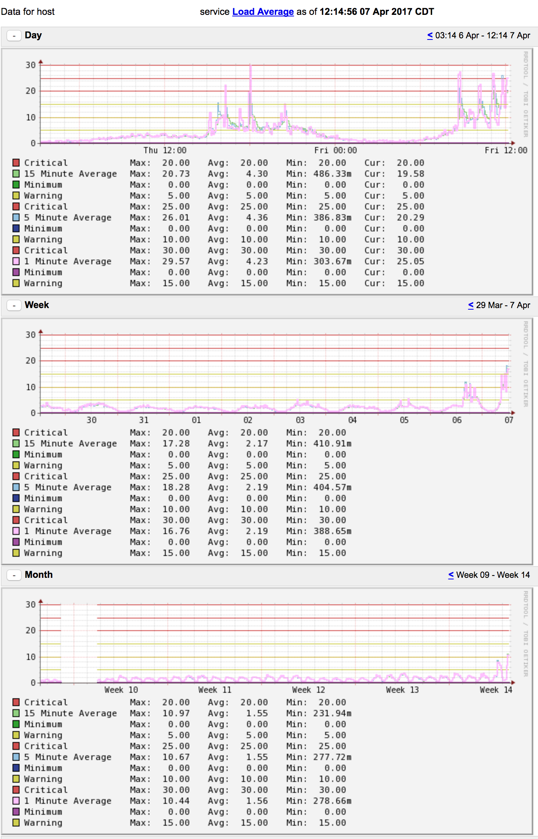Click Month graph Avg value 1.56
The height and width of the screenshot is (839, 538).
pos(257,801)
